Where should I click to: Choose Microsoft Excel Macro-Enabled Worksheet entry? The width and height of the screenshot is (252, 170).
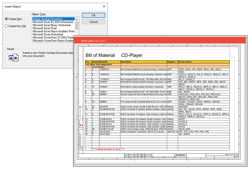tap(53, 31)
